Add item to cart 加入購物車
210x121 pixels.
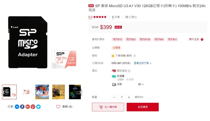click(x=108, y=107)
